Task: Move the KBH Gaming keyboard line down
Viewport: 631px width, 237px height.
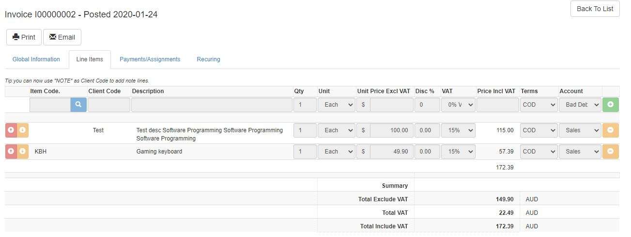Action: pos(22,152)
